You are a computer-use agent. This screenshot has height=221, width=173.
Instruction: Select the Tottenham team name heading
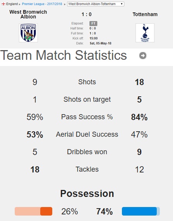pos(145,14)
